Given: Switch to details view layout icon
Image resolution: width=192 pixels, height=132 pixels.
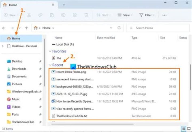Looking at the screenshot, I should click(x=184, y=129).
